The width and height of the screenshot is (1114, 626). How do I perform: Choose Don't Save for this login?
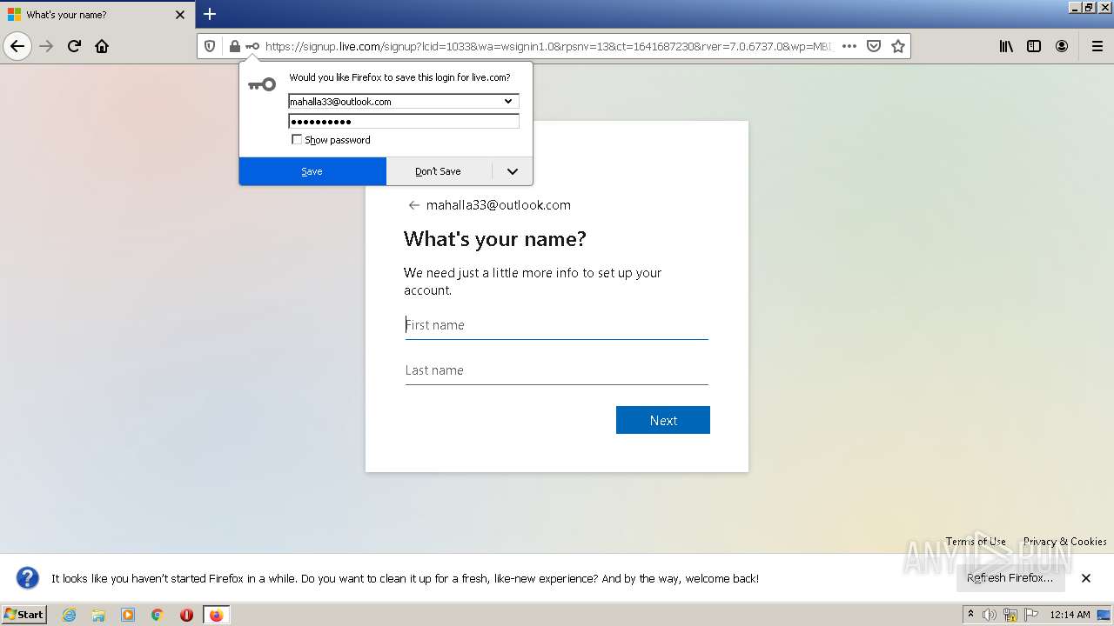[x=438, y=171]
